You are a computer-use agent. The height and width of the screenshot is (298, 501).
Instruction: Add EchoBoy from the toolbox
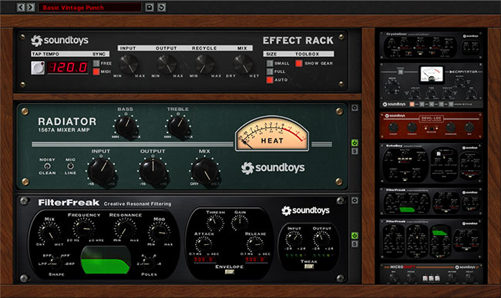(x=431, y=164)
